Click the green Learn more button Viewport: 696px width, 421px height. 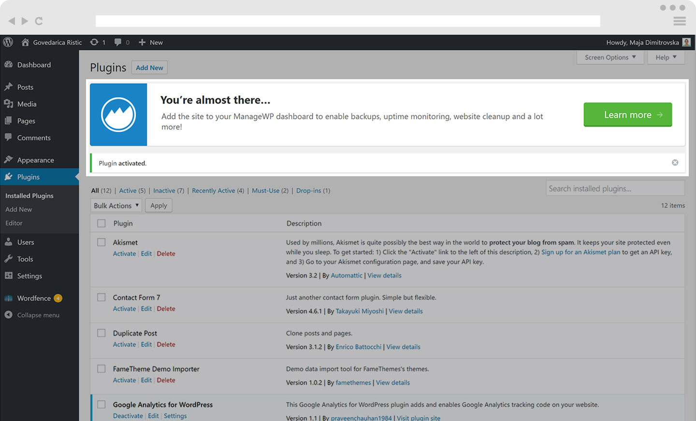point(627,114)
